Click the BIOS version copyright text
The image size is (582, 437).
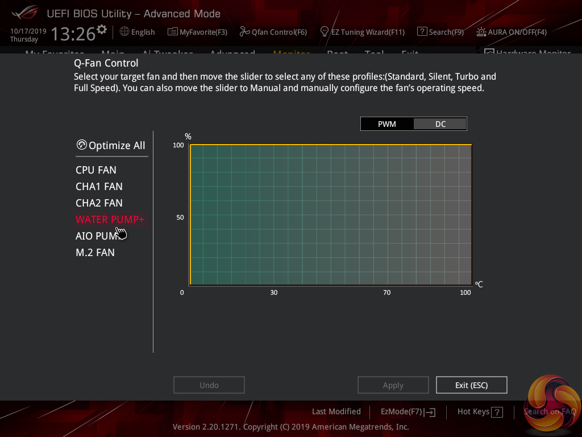coord(290,427)
